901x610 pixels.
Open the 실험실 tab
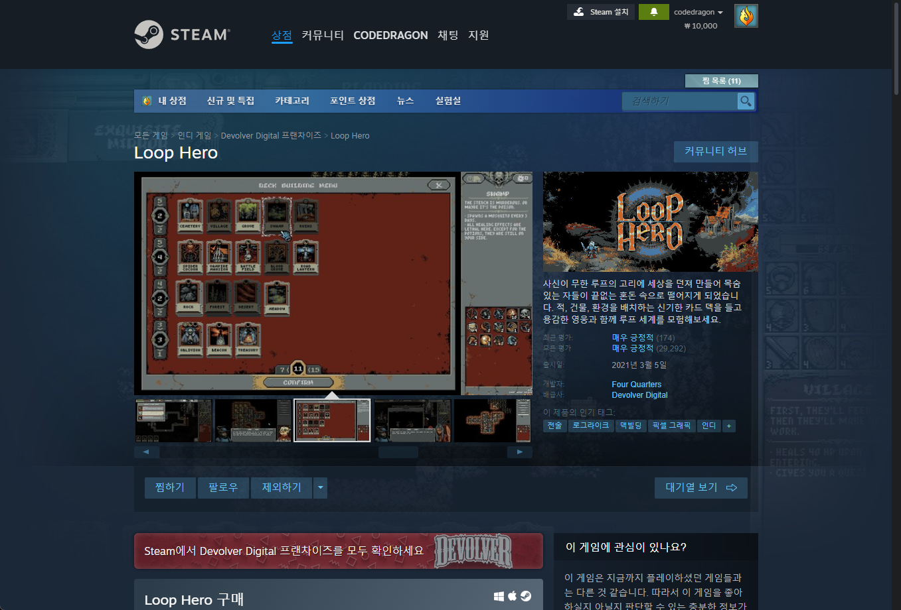[448, 101]
